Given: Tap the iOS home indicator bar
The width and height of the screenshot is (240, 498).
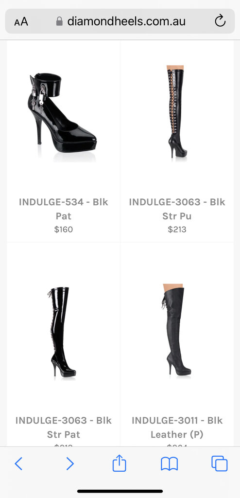Looking at the screenshot, I should pos(120,491).
